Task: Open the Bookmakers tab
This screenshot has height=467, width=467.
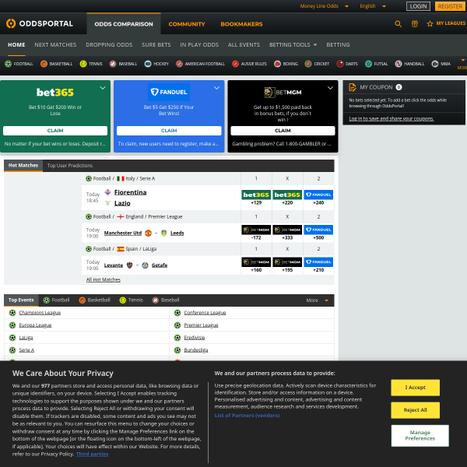Action: (x=241, y=24)
